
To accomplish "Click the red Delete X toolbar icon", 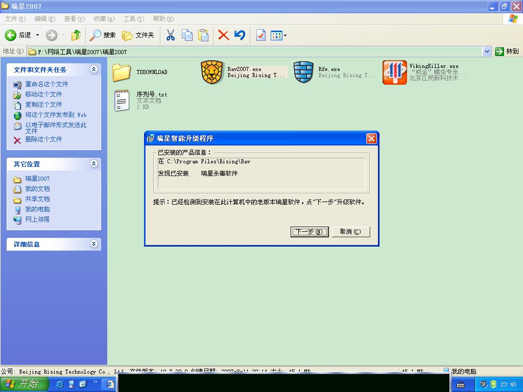I will pos(224,35).
